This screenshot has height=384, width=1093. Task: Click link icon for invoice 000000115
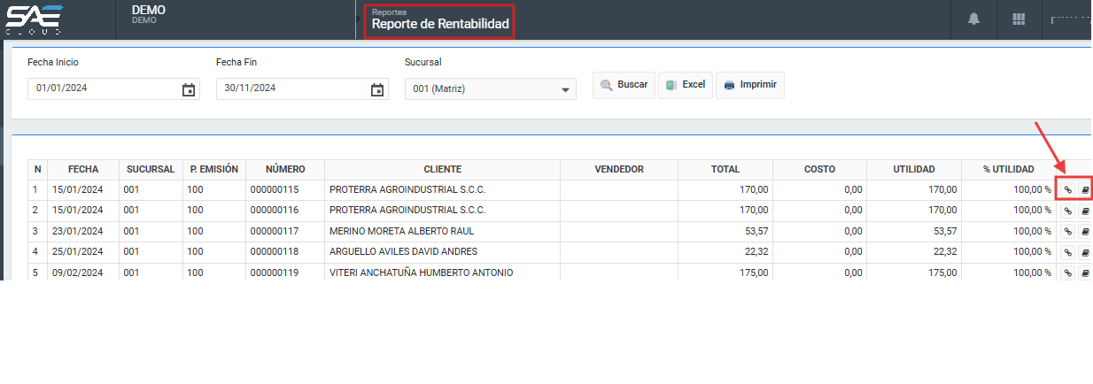(x=1067, y=189)
